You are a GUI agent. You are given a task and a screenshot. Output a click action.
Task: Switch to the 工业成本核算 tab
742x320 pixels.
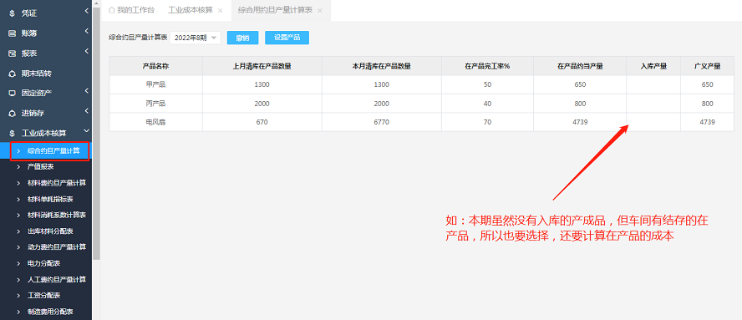[x=191, y=10]
